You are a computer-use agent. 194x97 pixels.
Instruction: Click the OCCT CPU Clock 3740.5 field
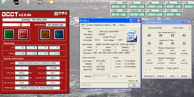click(x=22, y=73)
